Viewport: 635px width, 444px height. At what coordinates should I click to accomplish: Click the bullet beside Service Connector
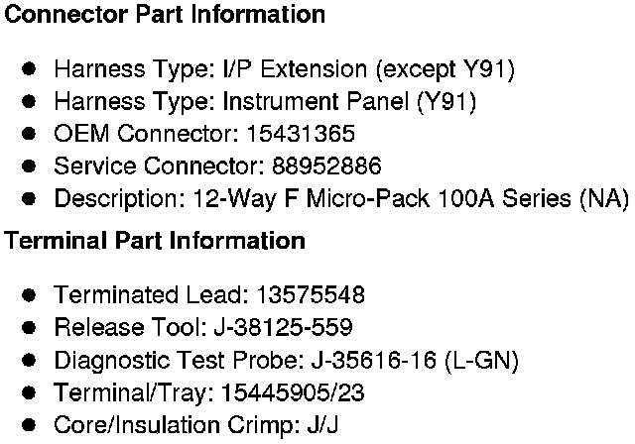[x=30, y=166]
